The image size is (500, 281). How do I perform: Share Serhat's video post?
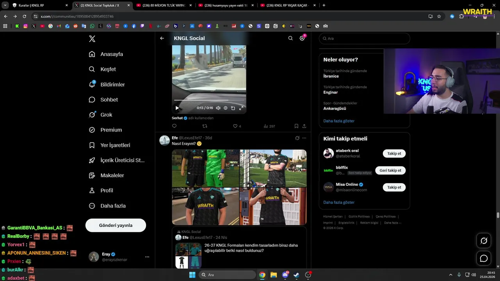pos(304,126)
